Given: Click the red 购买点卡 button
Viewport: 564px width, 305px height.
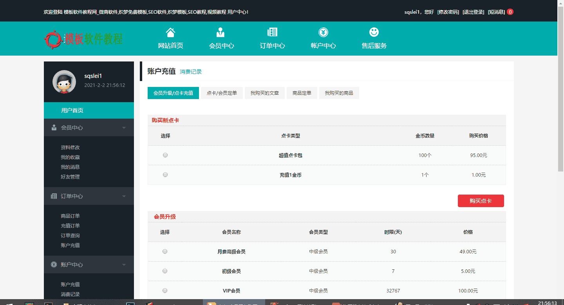Looking at the screenshot, I should [481, 200].
